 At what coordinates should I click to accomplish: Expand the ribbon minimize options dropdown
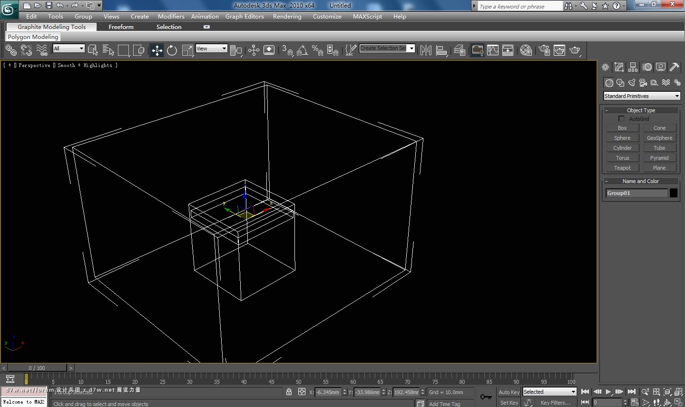(x=206, y=27)
